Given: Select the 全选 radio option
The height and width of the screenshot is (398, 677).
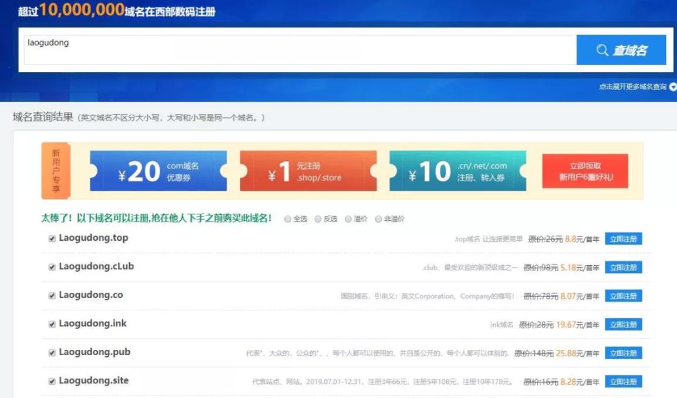Looking at the screenshot, I should [x=288, y=219].
